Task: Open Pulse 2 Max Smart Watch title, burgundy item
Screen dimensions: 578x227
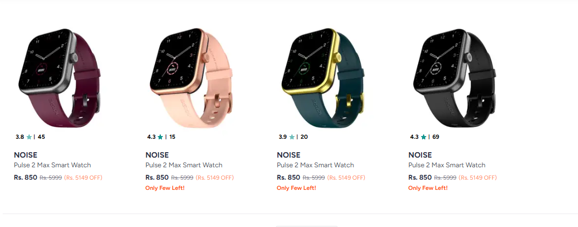Action: click(x=52, y=165)
